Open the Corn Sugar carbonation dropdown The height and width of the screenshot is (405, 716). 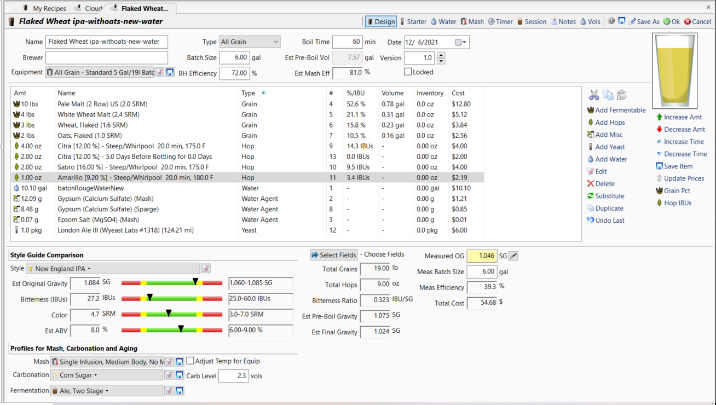107,375
